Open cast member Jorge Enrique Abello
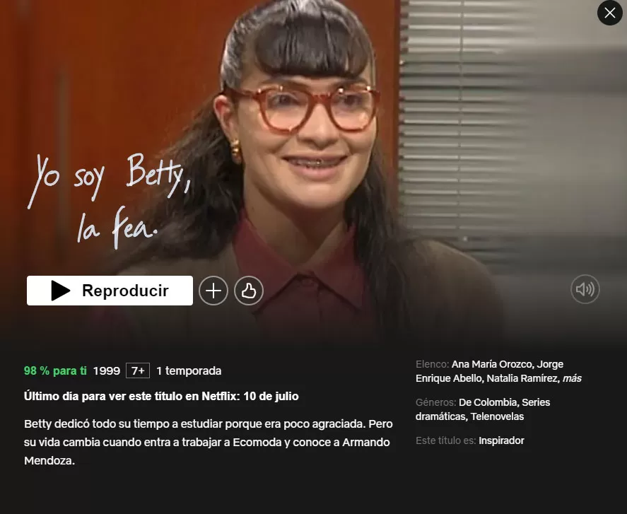627x514 pixels. [x=488, y=371]
